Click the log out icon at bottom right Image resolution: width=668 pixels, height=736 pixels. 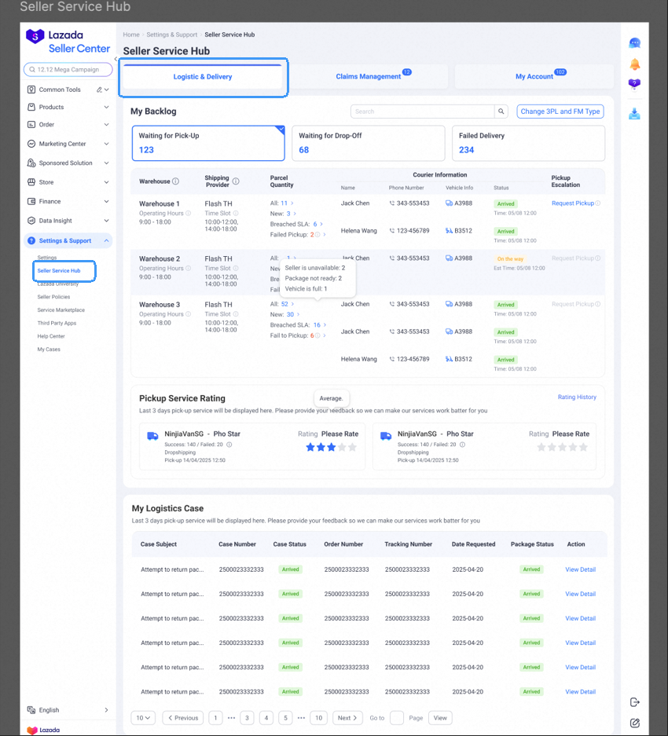634,702
